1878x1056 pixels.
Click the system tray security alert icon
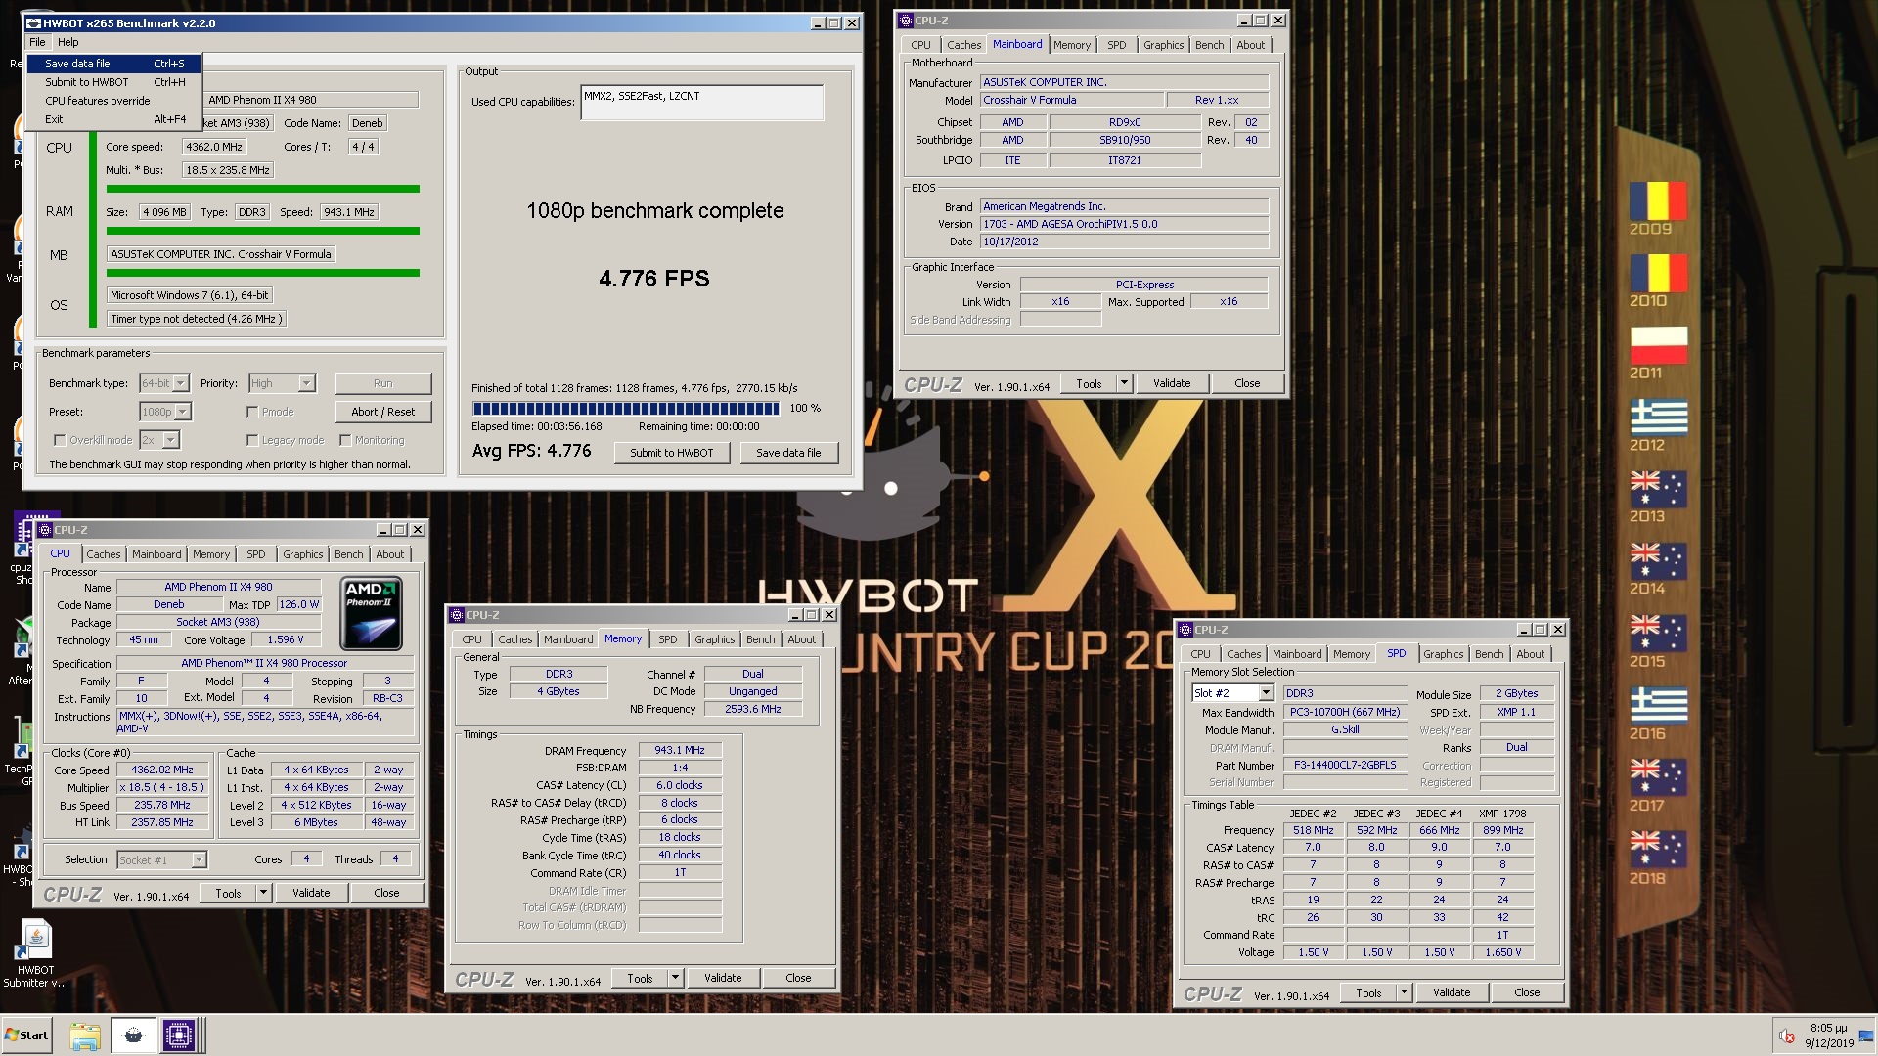1786,1036
